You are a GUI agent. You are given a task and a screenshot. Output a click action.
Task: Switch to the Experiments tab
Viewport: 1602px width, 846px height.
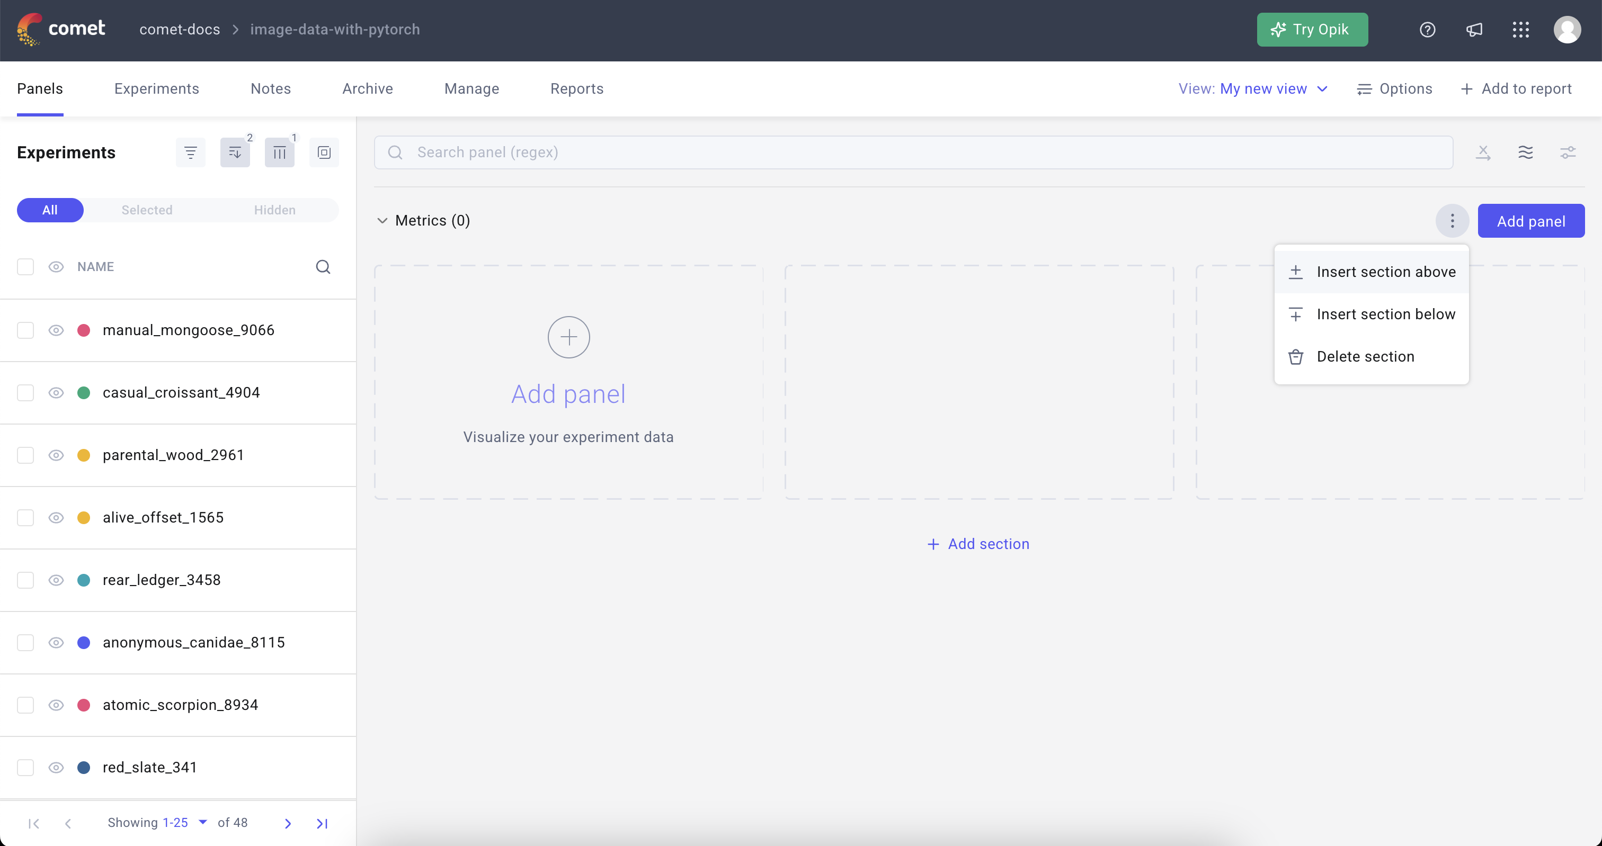tap(156, 88)
